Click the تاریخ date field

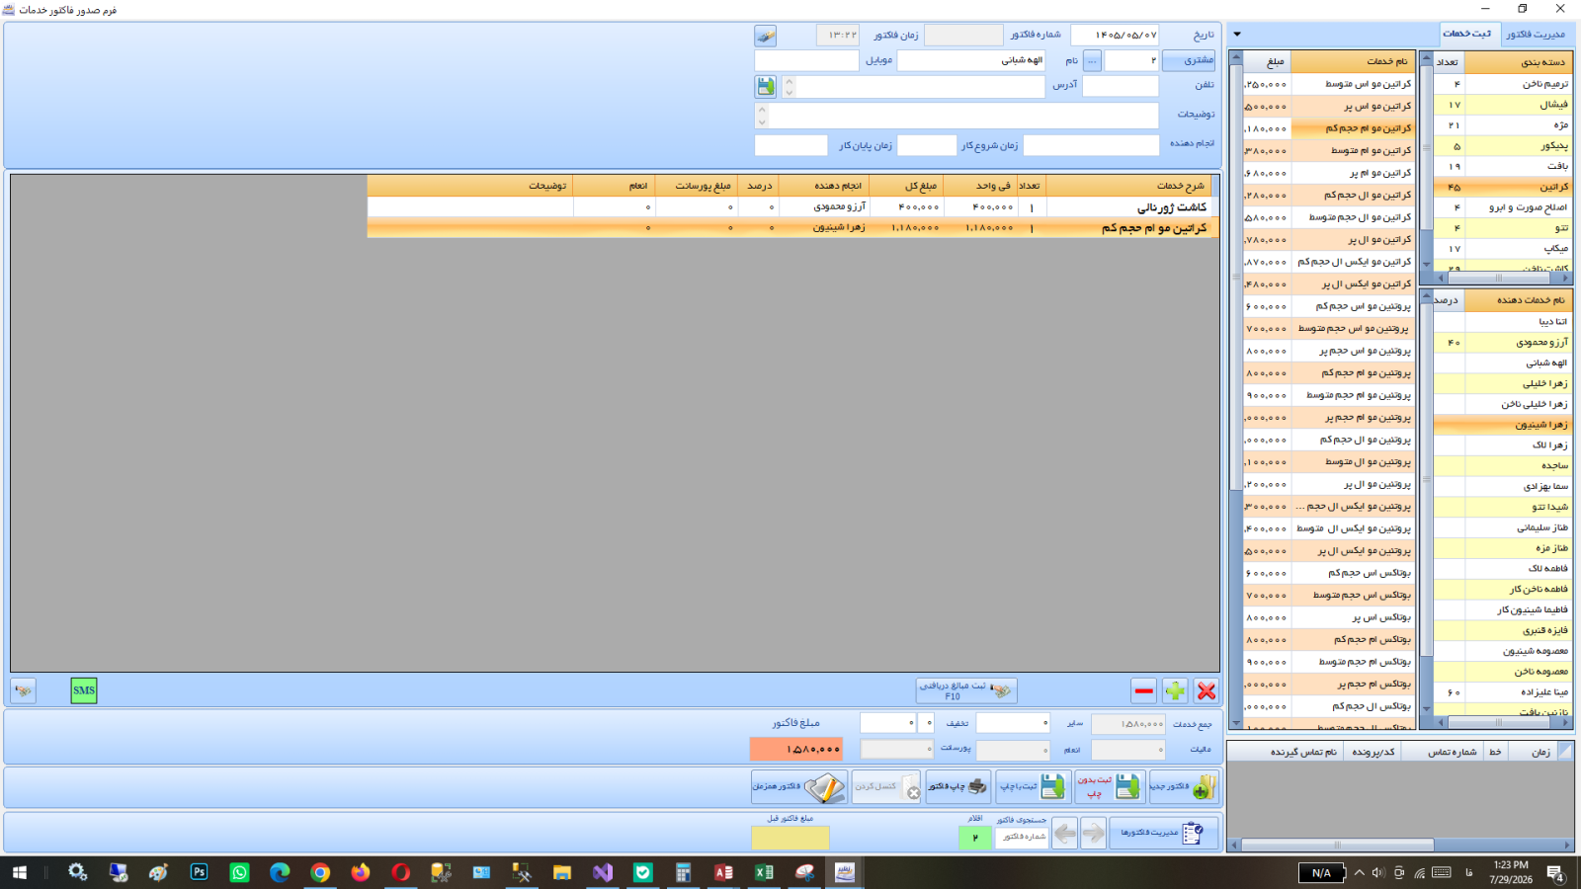click(1115, 35)
